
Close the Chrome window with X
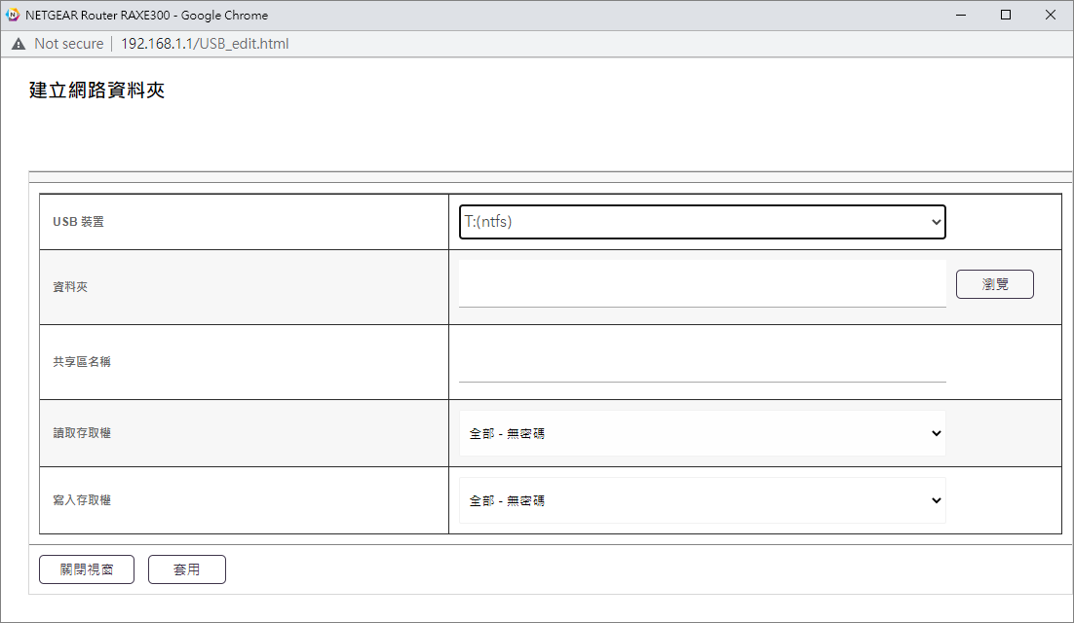pyautogui.click(x=1051, y=15)
